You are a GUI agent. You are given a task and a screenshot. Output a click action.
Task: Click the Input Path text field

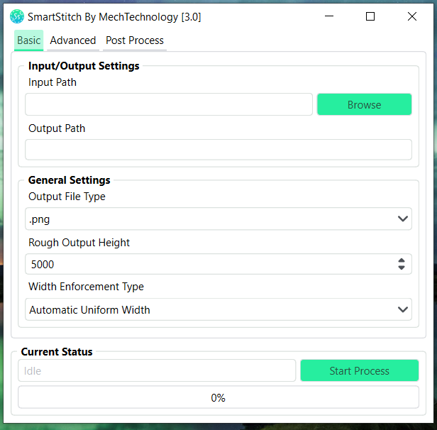(169, 104)
